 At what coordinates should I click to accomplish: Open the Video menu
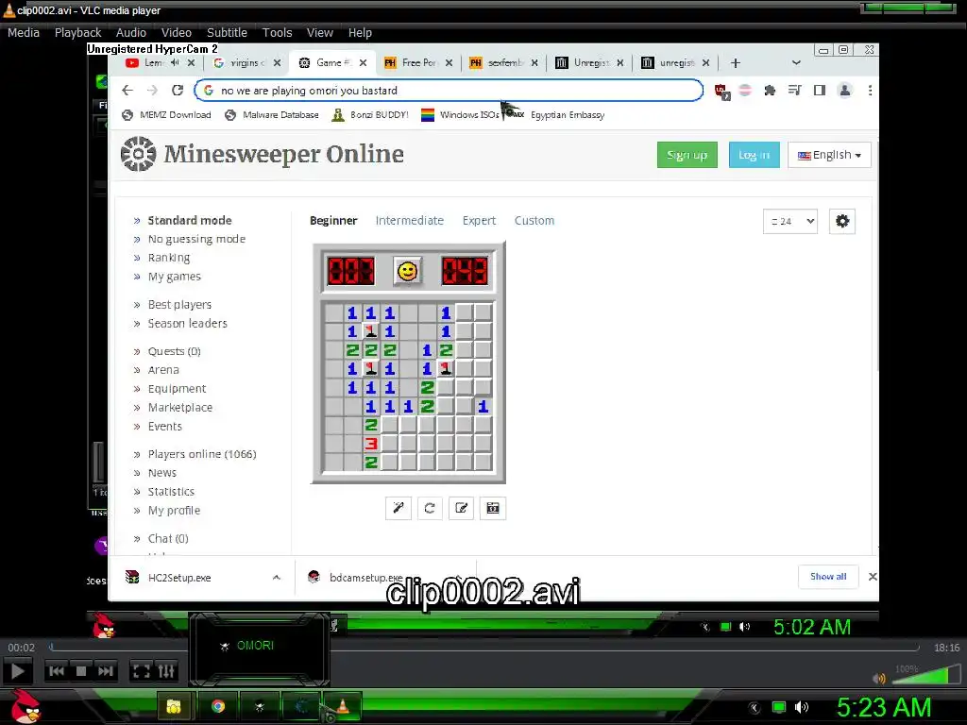pos(177,33)
